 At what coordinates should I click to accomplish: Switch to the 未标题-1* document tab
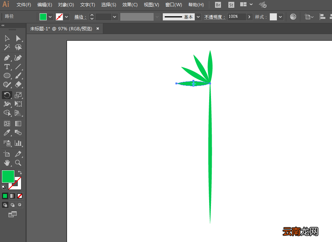[61, 28]
